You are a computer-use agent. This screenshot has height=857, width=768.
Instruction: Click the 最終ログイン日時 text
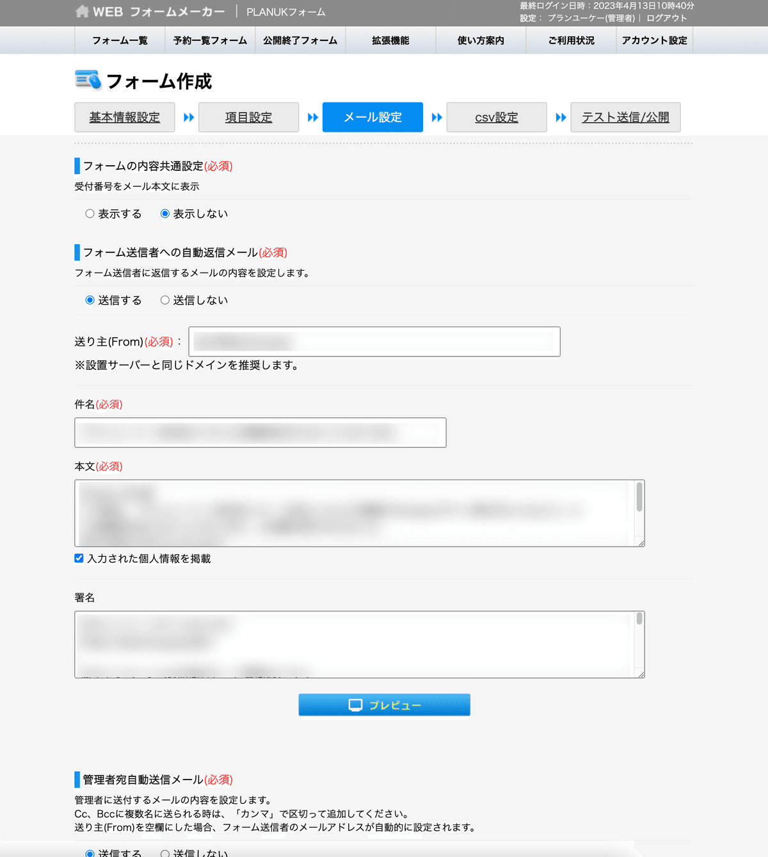point(607,6)
